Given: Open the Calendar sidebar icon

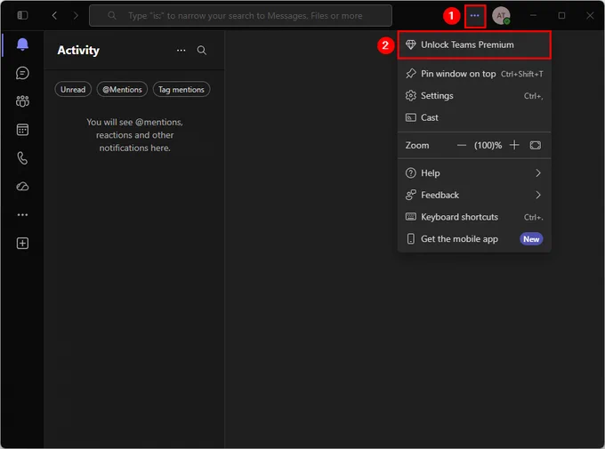Looking at the screenshot, I should point(22,130).
